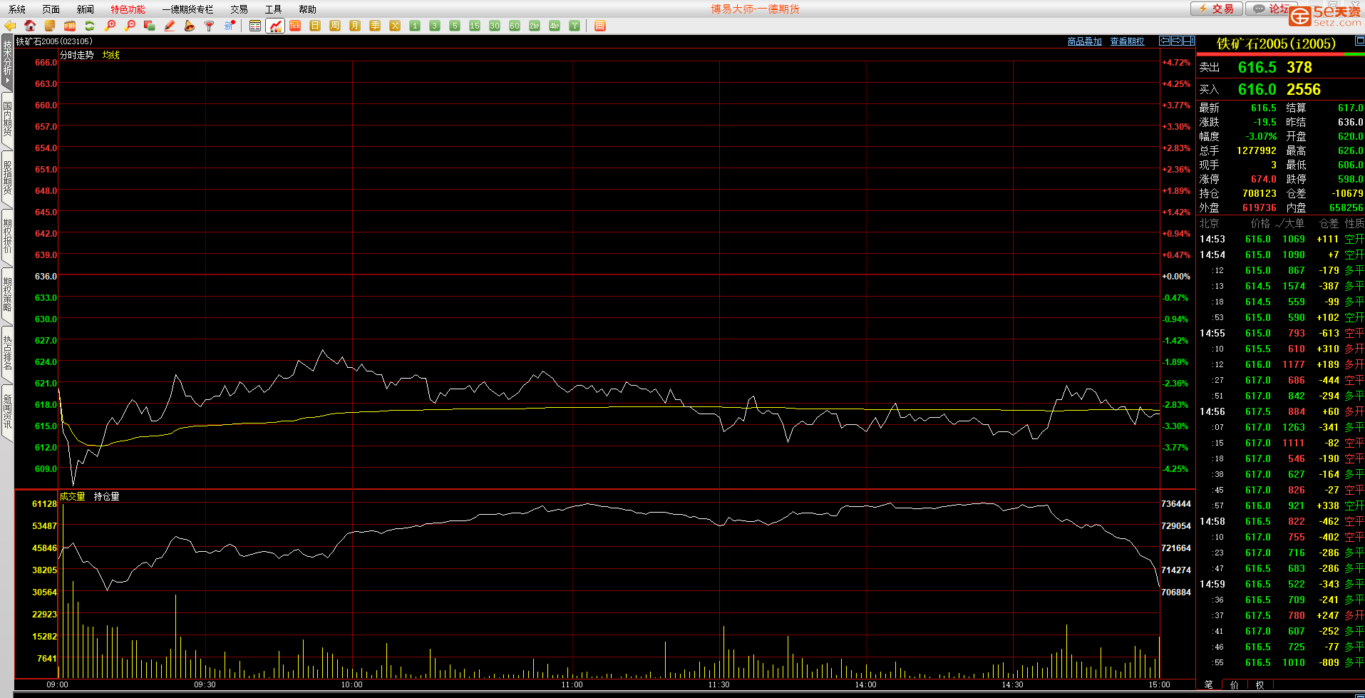Click the yellow back arrow icon
This screenshot has width=1365, height=698.
(10, 26)
